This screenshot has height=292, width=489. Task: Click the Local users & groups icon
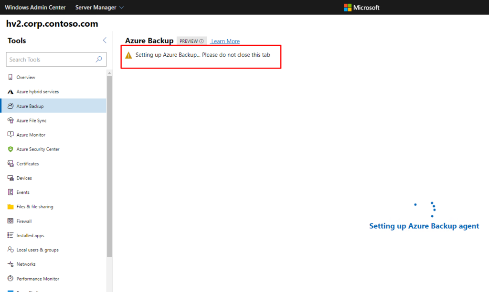click(11, 250)
